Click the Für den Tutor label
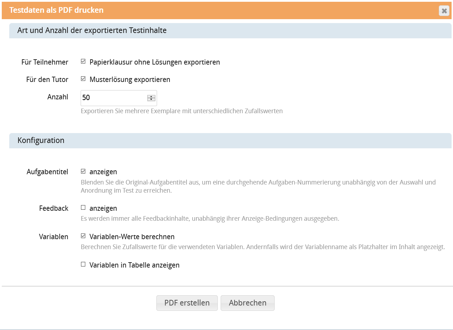This screenshot has height=330, width=453. click(47, 79)
